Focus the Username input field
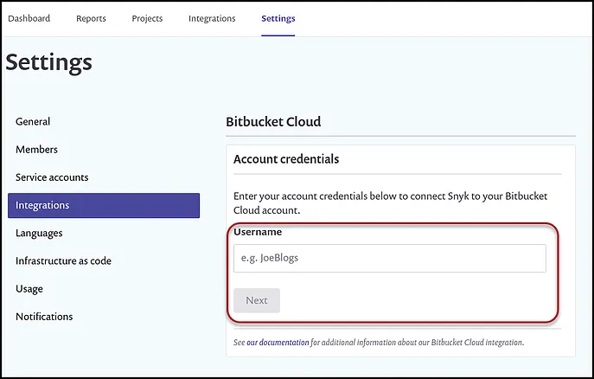The height and width of the screenshot is (379, 594). (390, 258)
